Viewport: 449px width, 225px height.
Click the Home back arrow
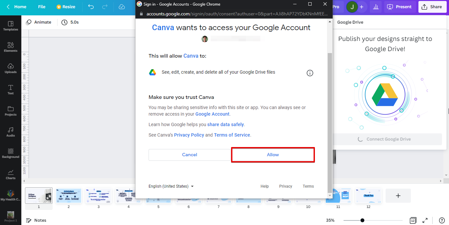coord(8,7)
